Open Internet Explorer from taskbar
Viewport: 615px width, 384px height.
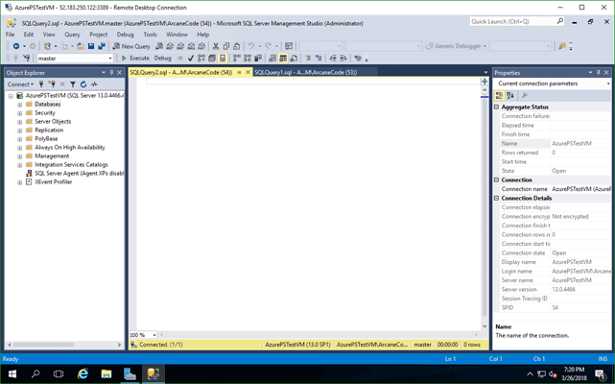(x=83, y=373)
